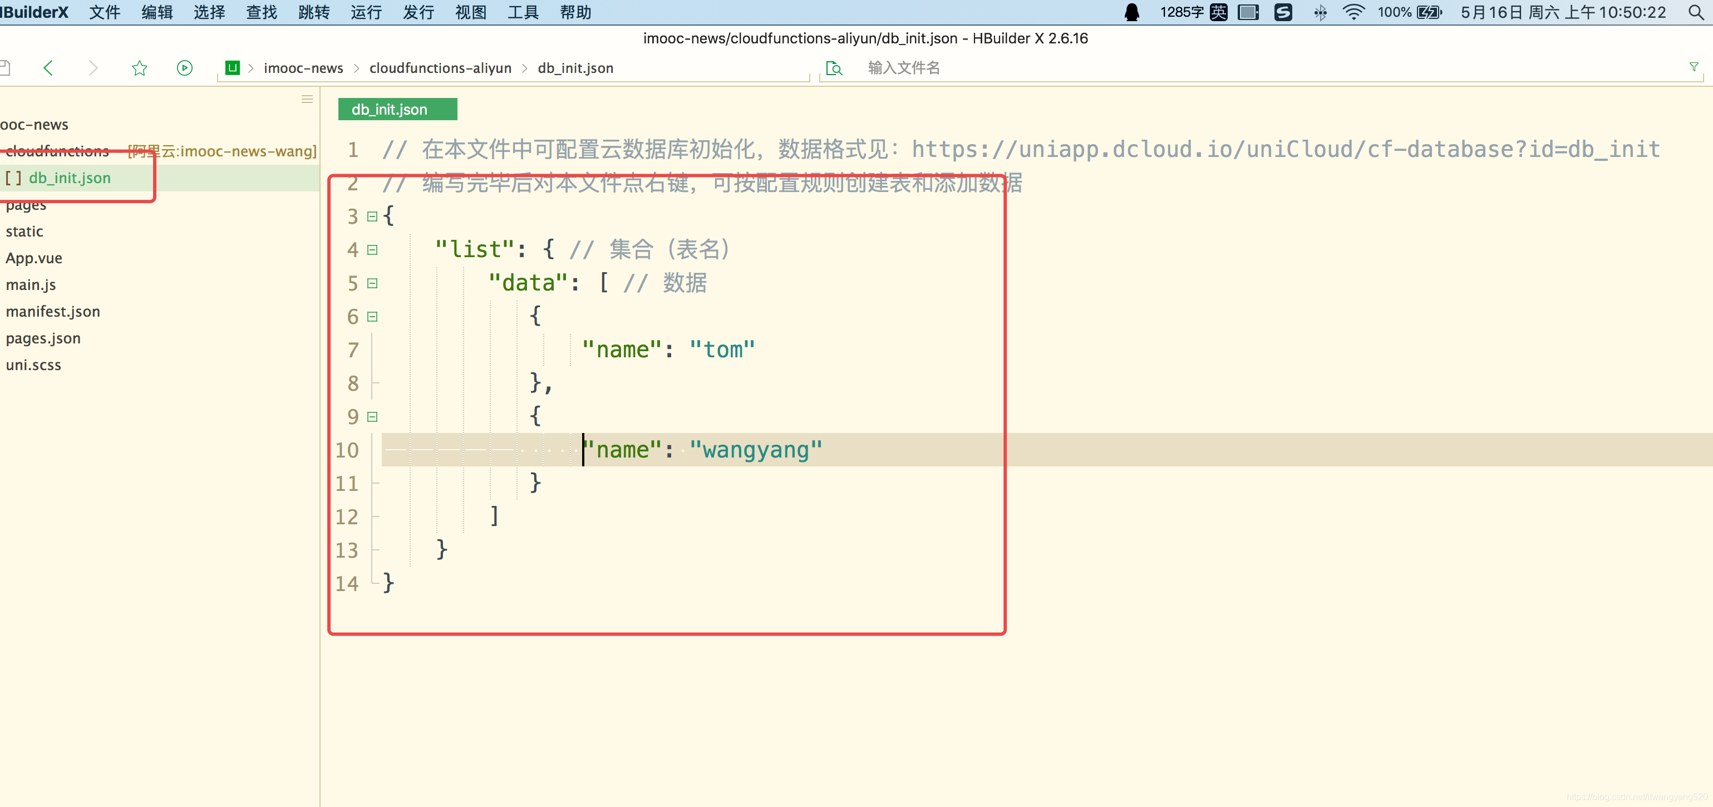
Task: Click the Sogou input method icon
Action: coord(1218,13)
